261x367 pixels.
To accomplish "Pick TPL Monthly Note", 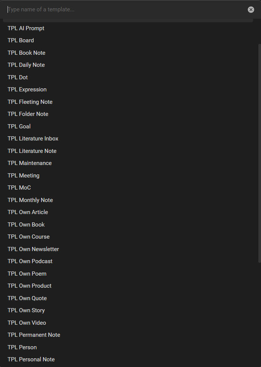I will coord(30,200).
